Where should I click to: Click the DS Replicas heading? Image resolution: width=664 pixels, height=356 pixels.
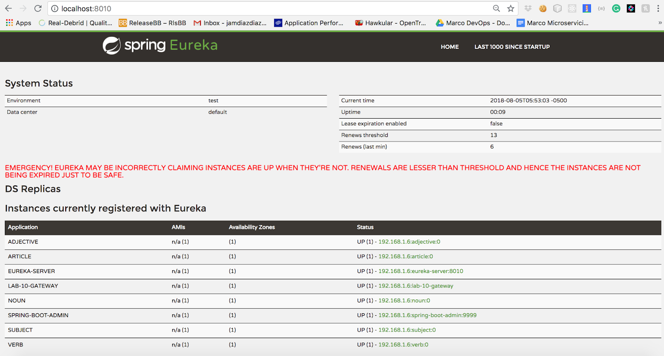(x=33, y=189)
